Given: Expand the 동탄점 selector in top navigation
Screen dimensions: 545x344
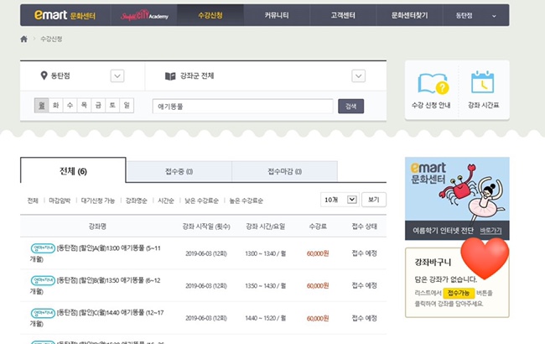Looking at the screenshot, I should 476,15.
